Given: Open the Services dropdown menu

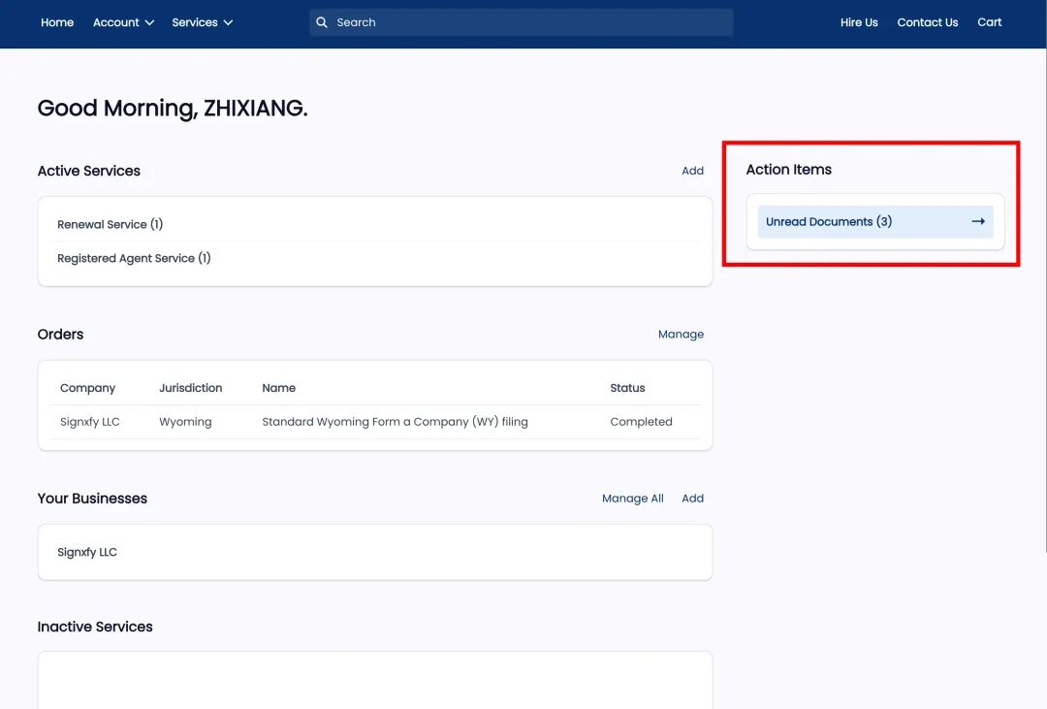Looking at the screenshot, I should click(202, 22).
